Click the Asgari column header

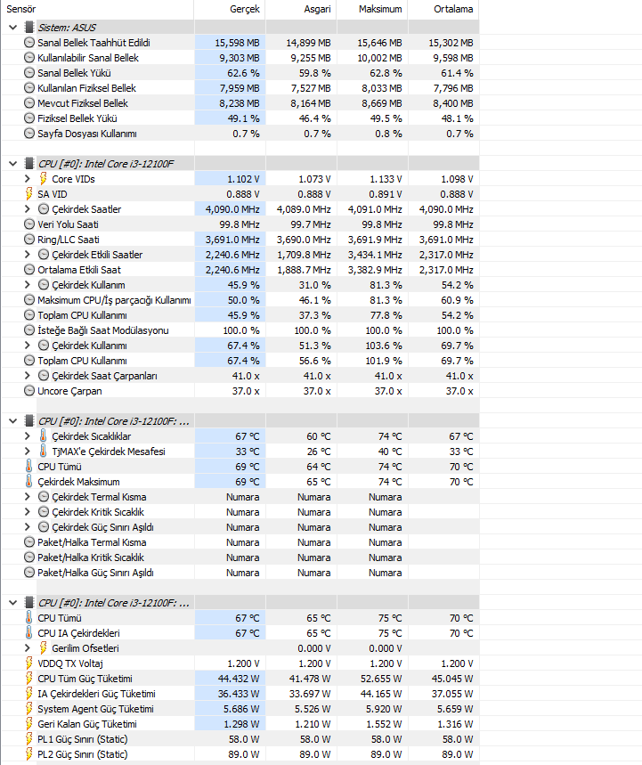tap(301, 9)
